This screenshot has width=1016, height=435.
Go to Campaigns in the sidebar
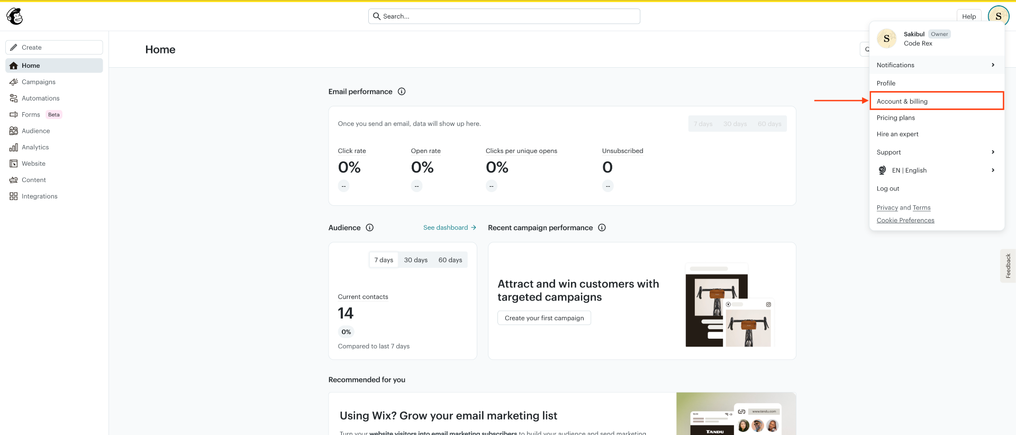[x=54, y=82]
